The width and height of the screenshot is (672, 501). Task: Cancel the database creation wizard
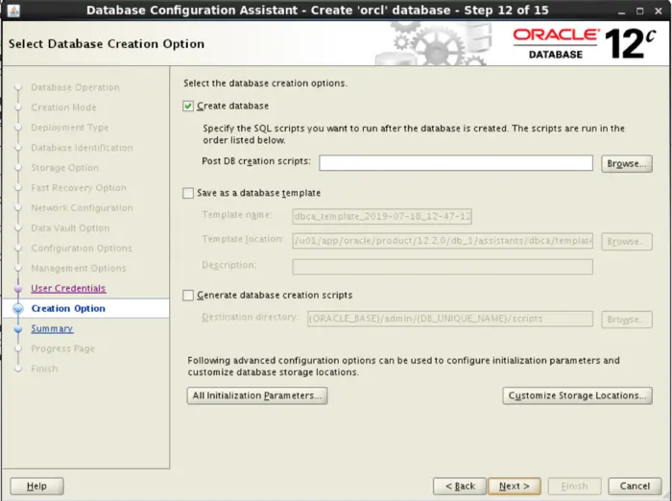[x=635, y=486]
